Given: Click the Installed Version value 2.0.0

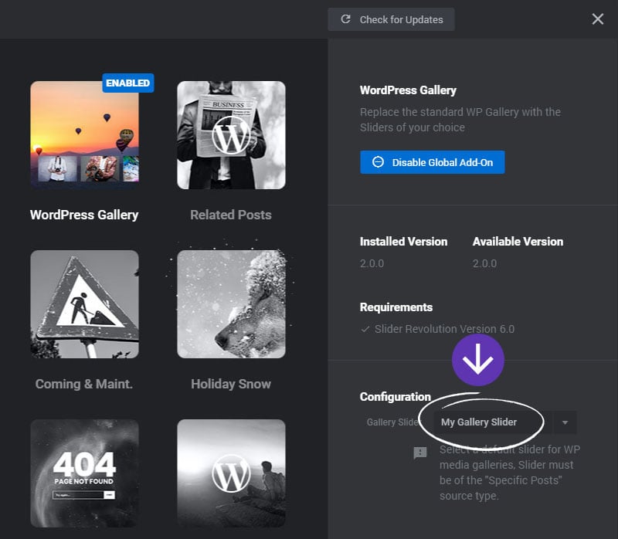Looking at the screenshot, I should tap(372, 263).
